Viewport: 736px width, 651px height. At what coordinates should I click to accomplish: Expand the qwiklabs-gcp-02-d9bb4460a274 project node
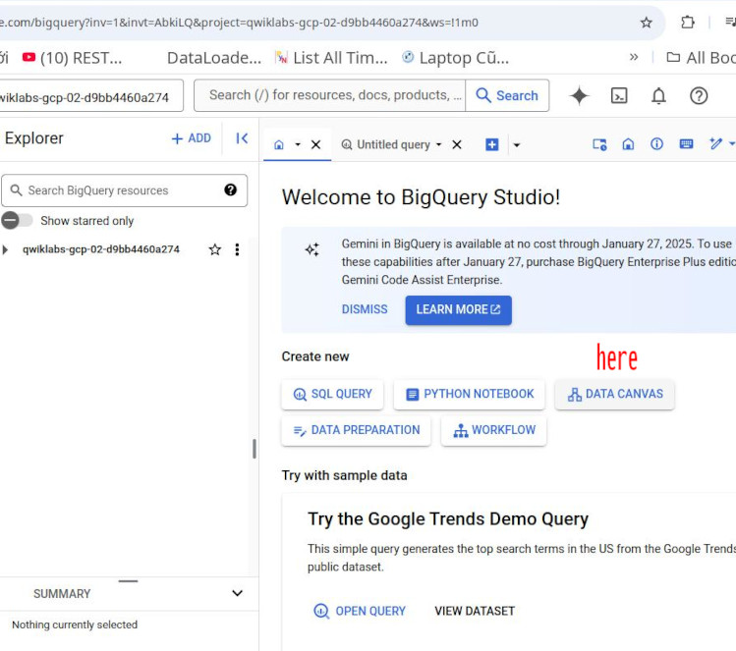(x=5, y=249)
